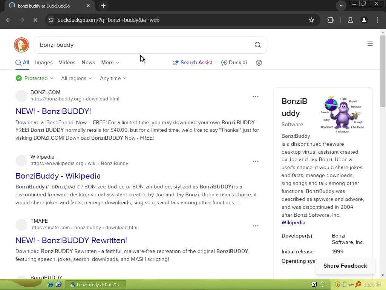386x290 pixels.
Task: Open the hamburger menu on the page
Action: tap(370, 44)
